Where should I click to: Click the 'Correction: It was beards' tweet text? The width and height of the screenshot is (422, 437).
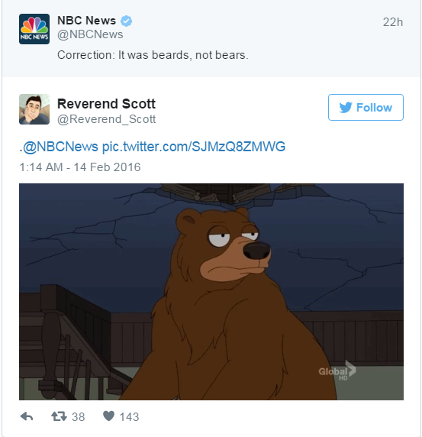coord(153,55)
